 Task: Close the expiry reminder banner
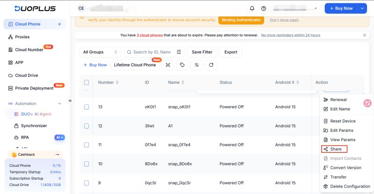[365, 35]
